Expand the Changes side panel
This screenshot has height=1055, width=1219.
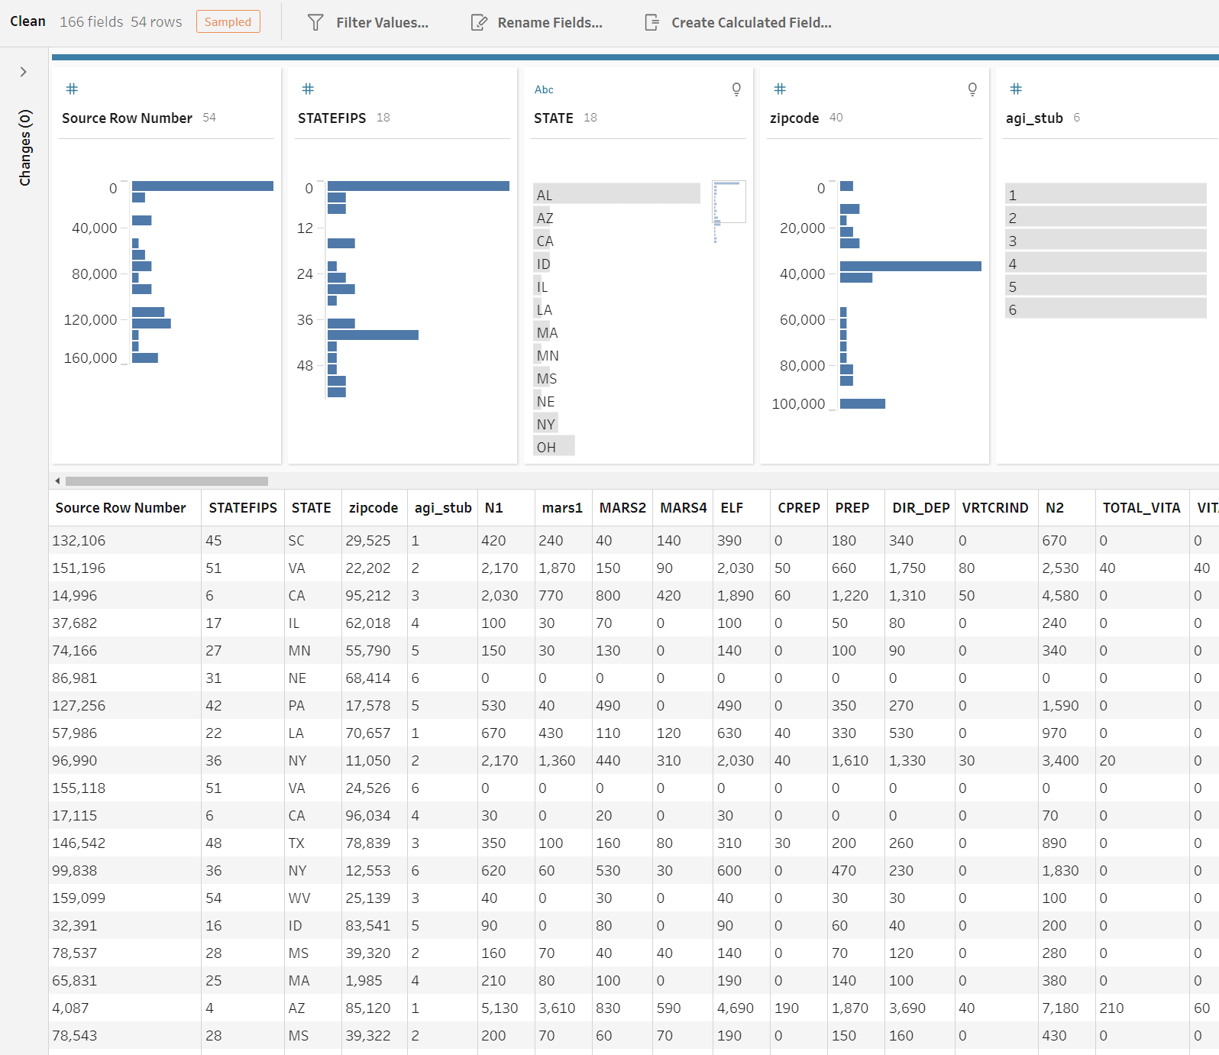24,72
